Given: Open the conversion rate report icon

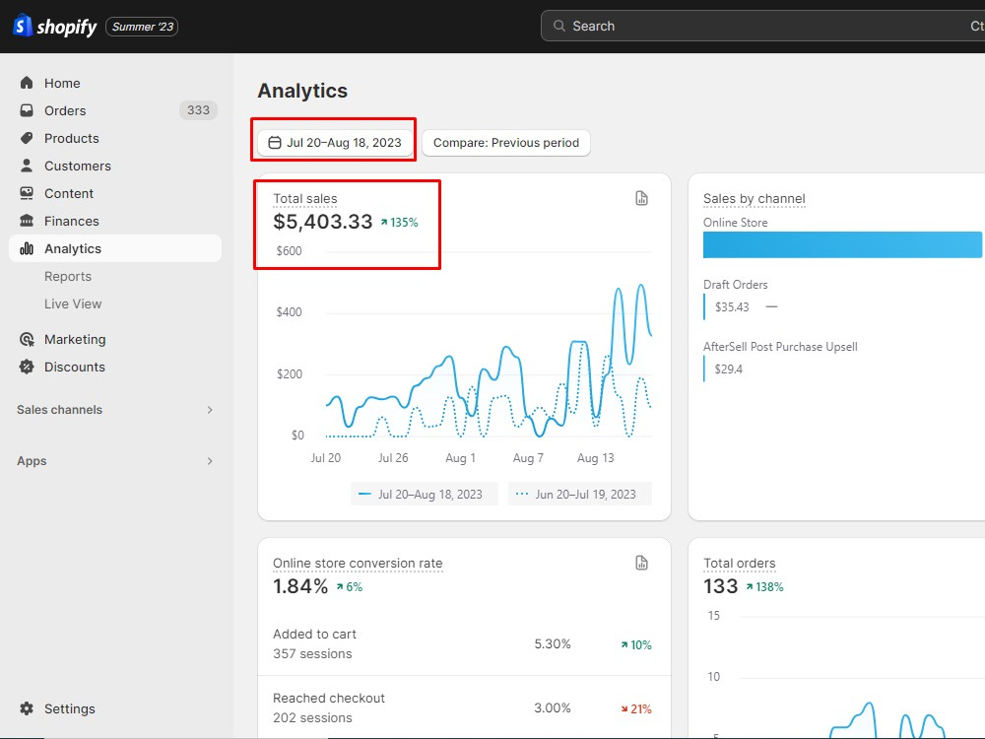Looking at the screenshot, I should [x=641, y=563].
